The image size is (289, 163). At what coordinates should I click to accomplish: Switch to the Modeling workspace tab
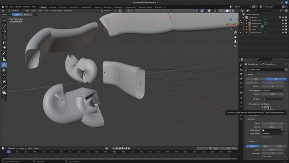coord(52,7)
